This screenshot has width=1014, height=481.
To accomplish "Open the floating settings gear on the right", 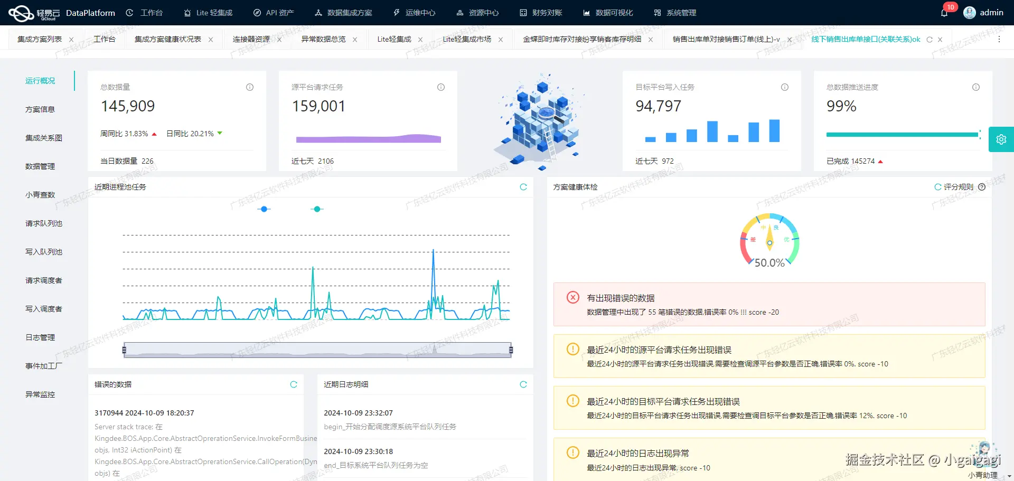I will (1001, 139).
